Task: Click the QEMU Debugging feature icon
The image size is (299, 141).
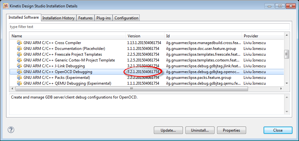Action: click(19, 83)
